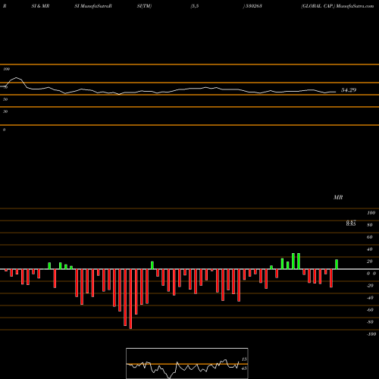The height and width of the screenshot is (379, 379).
Task: Click the 50 level label on RSI axis
Action: point(5,99)
